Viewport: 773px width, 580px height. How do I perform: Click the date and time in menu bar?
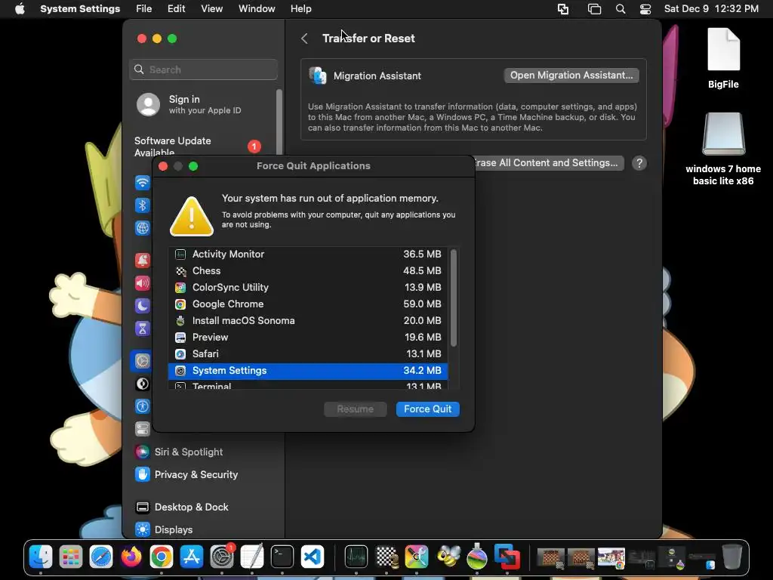[x=711, y=9]
